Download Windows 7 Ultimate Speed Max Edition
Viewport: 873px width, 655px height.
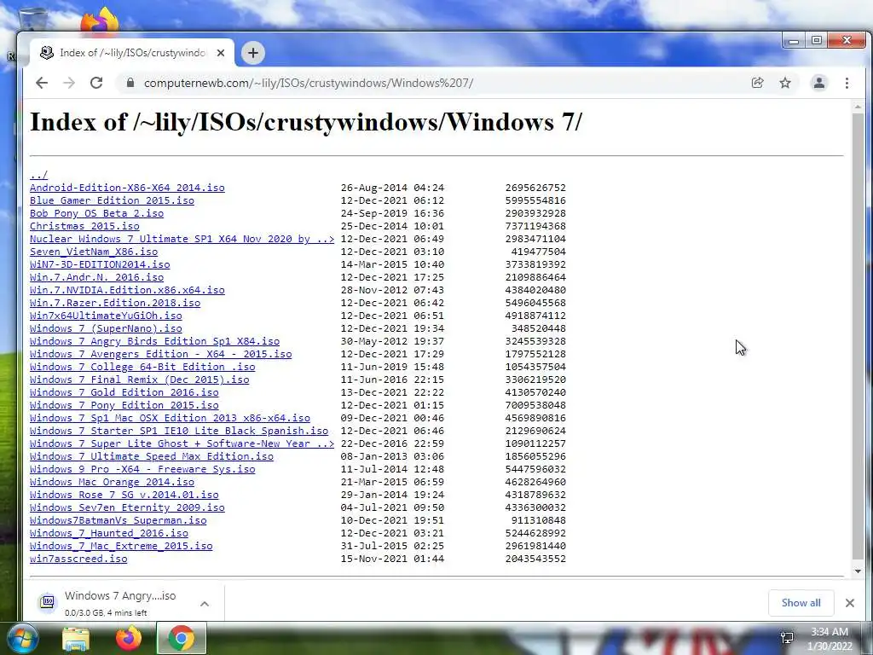152,457
